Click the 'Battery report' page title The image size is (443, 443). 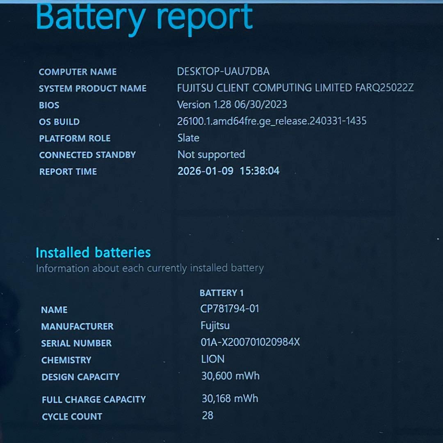click(x=144, y=19)
